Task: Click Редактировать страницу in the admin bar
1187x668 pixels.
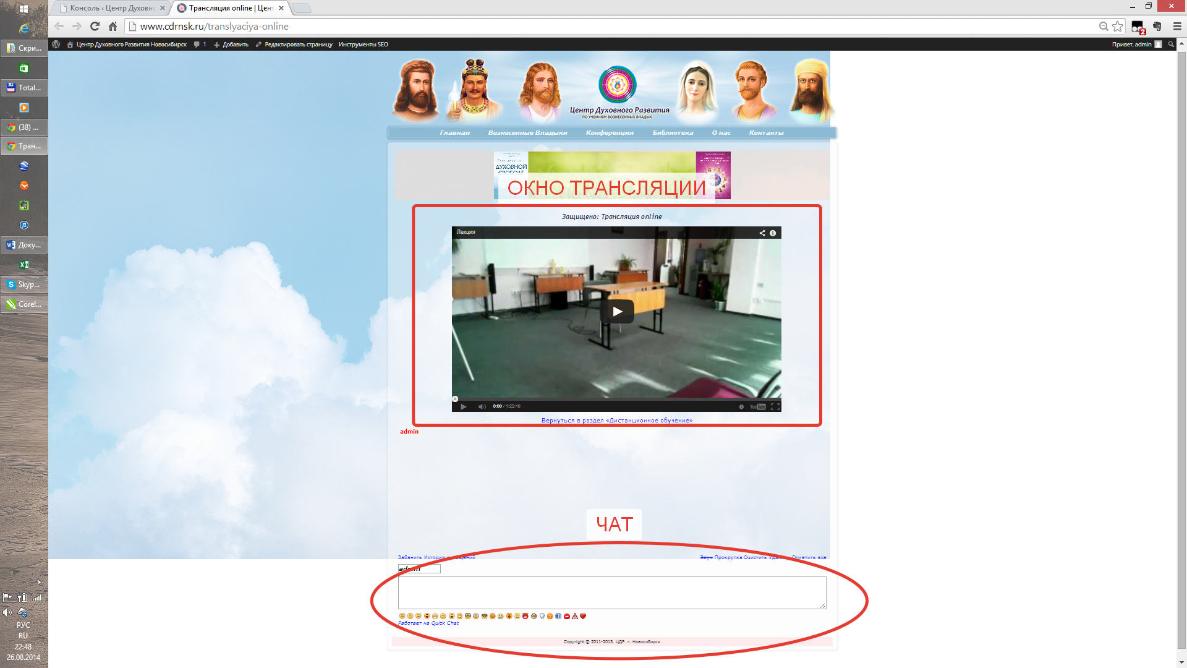Action: coord(294,44)
